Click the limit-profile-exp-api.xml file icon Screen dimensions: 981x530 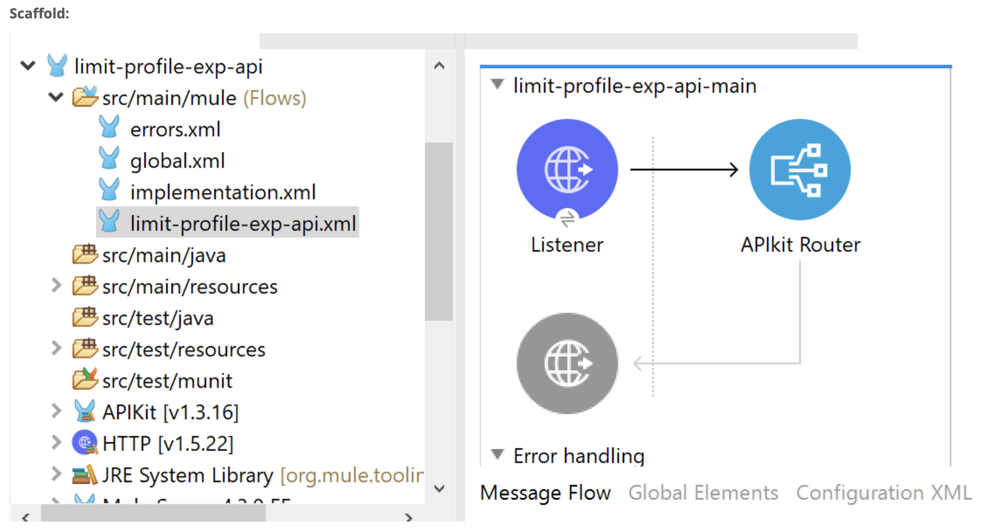click(109, 221)
